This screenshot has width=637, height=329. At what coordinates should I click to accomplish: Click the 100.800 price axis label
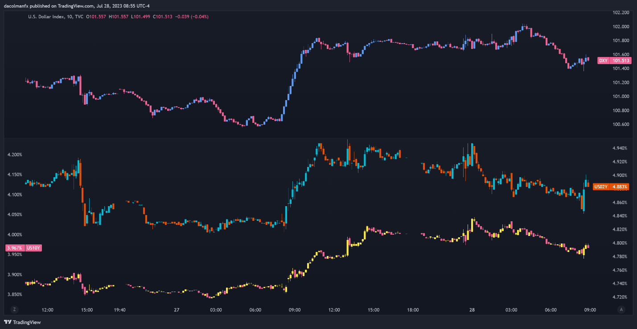pos(621,110)
